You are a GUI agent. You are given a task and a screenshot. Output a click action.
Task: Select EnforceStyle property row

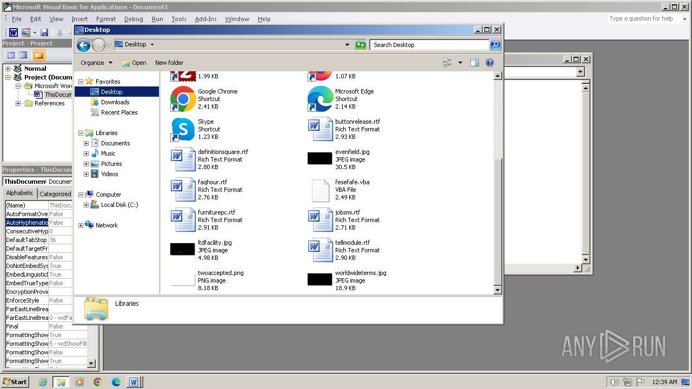coord(38,300)
